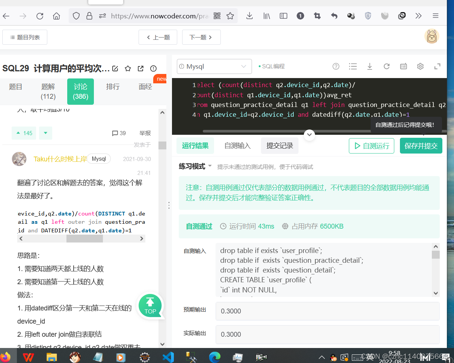Switch to the 提交记录 tab

pyautogui.click(x=279, y=146)
